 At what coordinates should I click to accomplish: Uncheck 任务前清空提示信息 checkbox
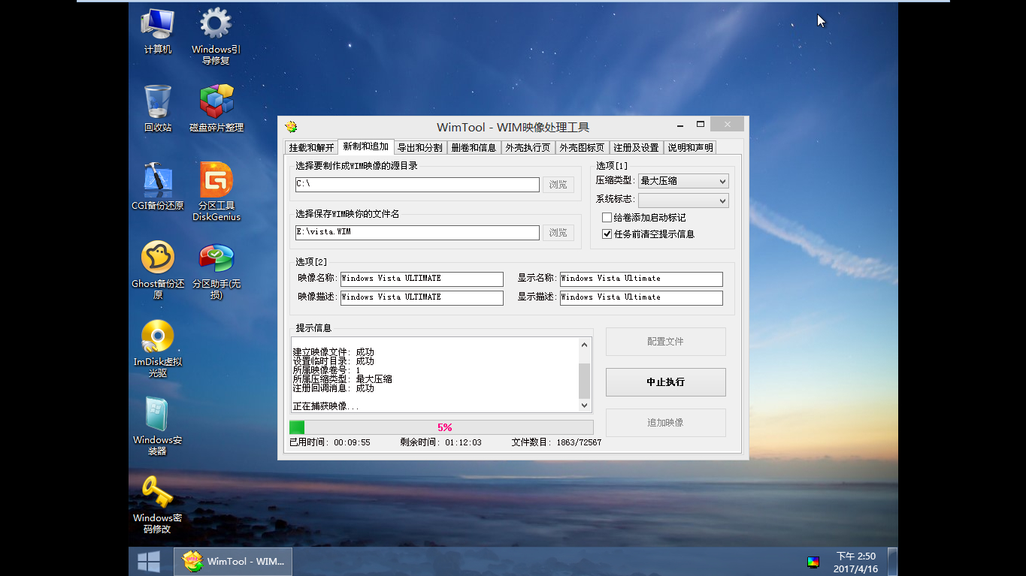(607, 234)
